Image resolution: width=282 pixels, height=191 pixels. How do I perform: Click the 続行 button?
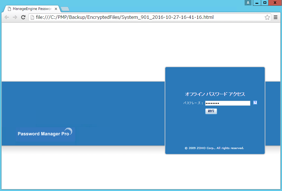pos(211,111)
